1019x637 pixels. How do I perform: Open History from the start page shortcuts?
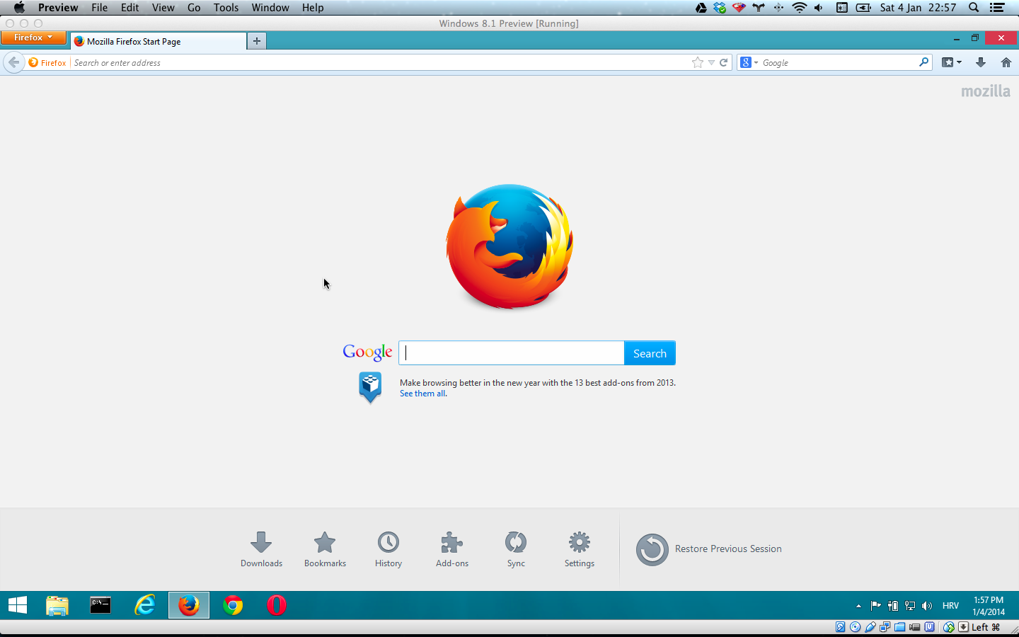[x=388, y=549]
